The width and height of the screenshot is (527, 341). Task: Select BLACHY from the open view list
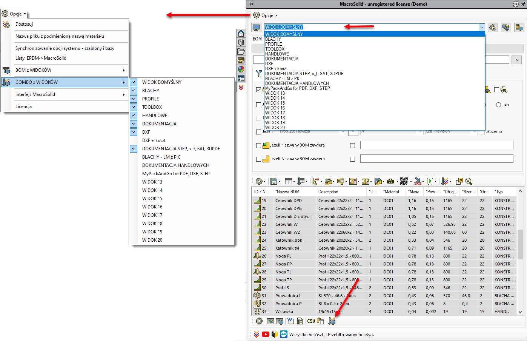click(x=374, y=39)
